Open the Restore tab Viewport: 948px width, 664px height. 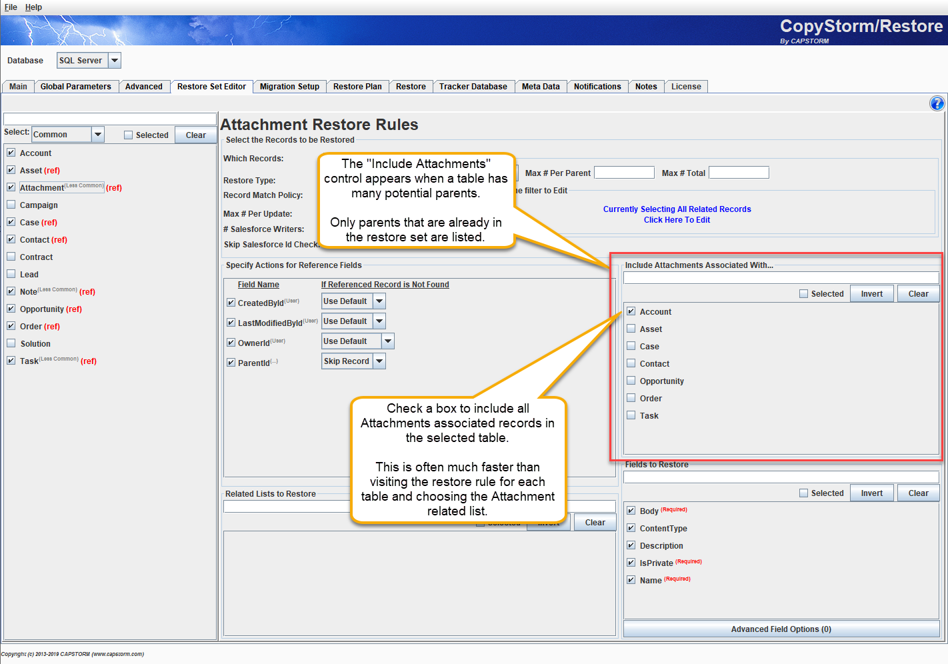411,87
